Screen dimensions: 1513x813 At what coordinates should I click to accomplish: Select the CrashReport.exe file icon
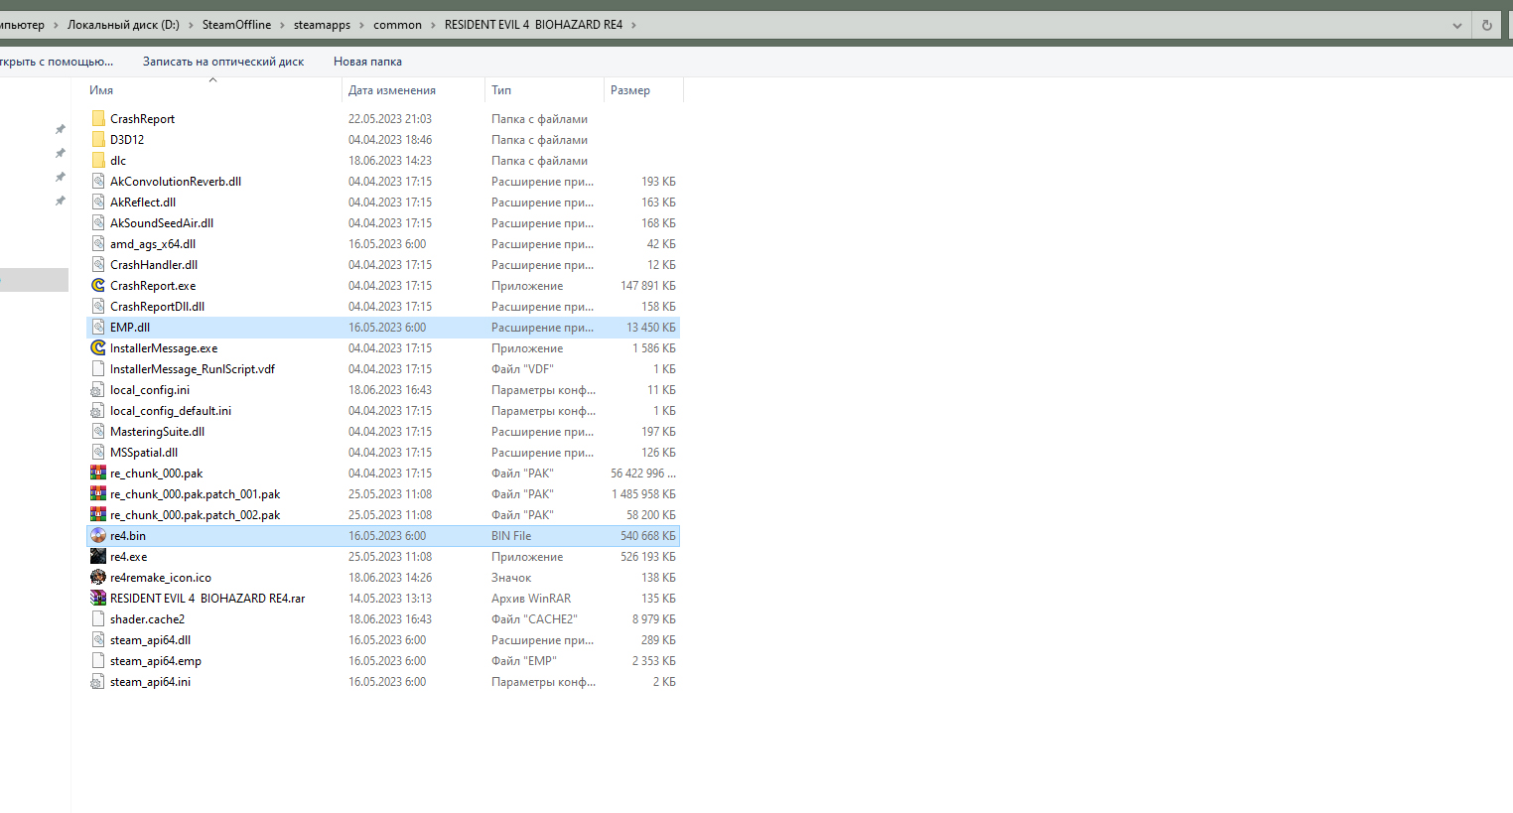click(x=98, y=286)
